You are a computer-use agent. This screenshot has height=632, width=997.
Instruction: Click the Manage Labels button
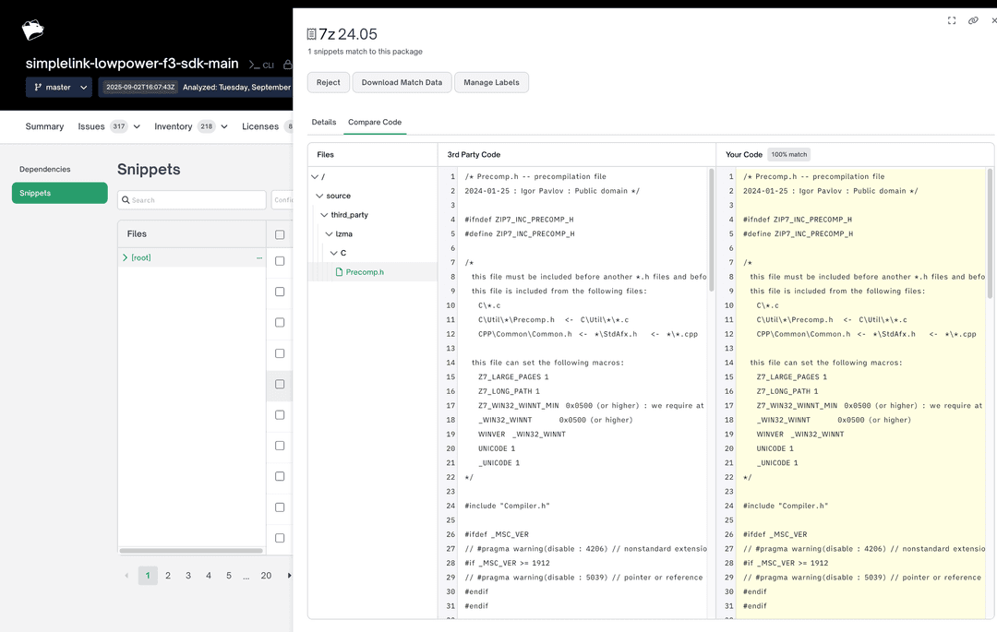492,82
